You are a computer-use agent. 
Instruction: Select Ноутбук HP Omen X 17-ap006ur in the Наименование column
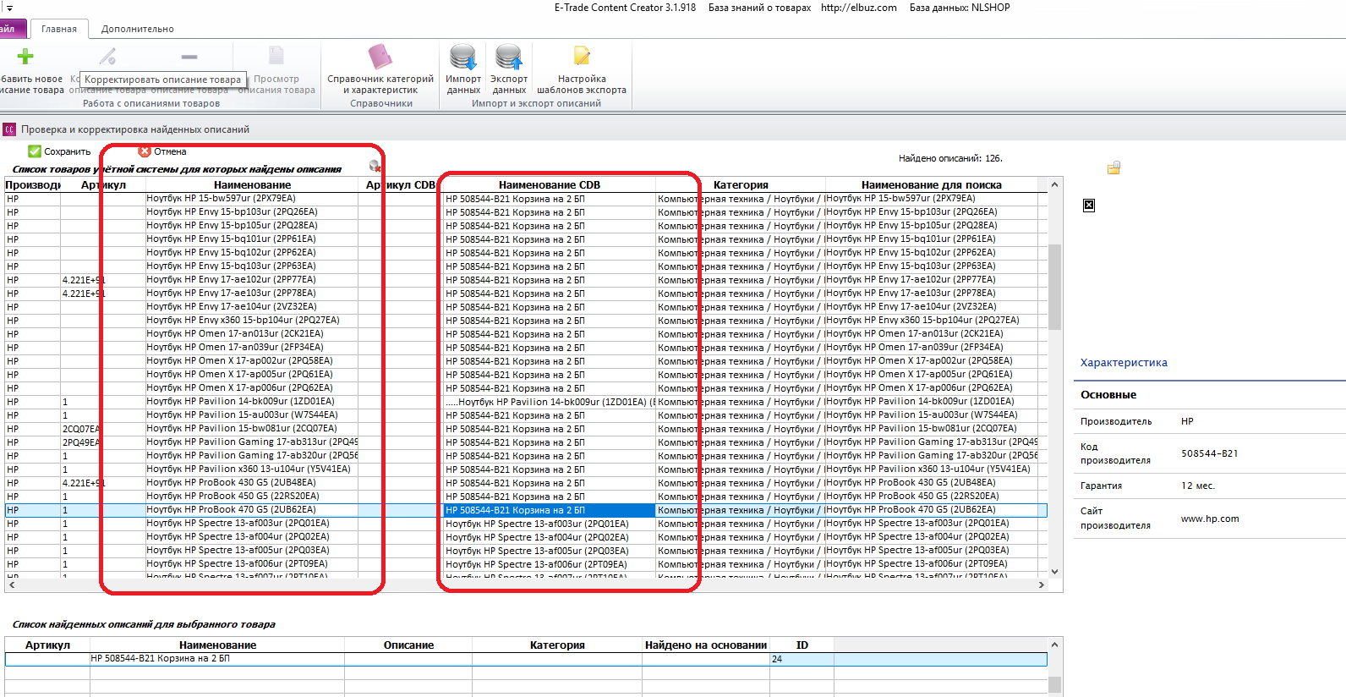(x=251, y=388)
